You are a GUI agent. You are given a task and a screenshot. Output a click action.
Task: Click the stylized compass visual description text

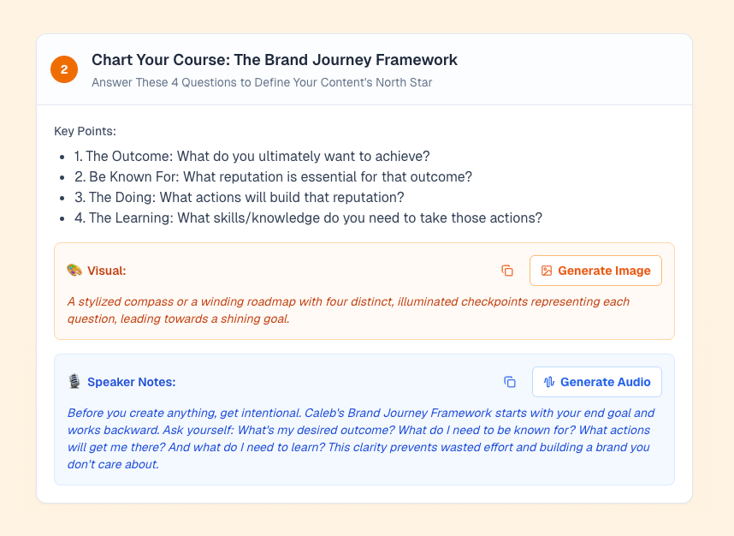[x=348, y=310]
